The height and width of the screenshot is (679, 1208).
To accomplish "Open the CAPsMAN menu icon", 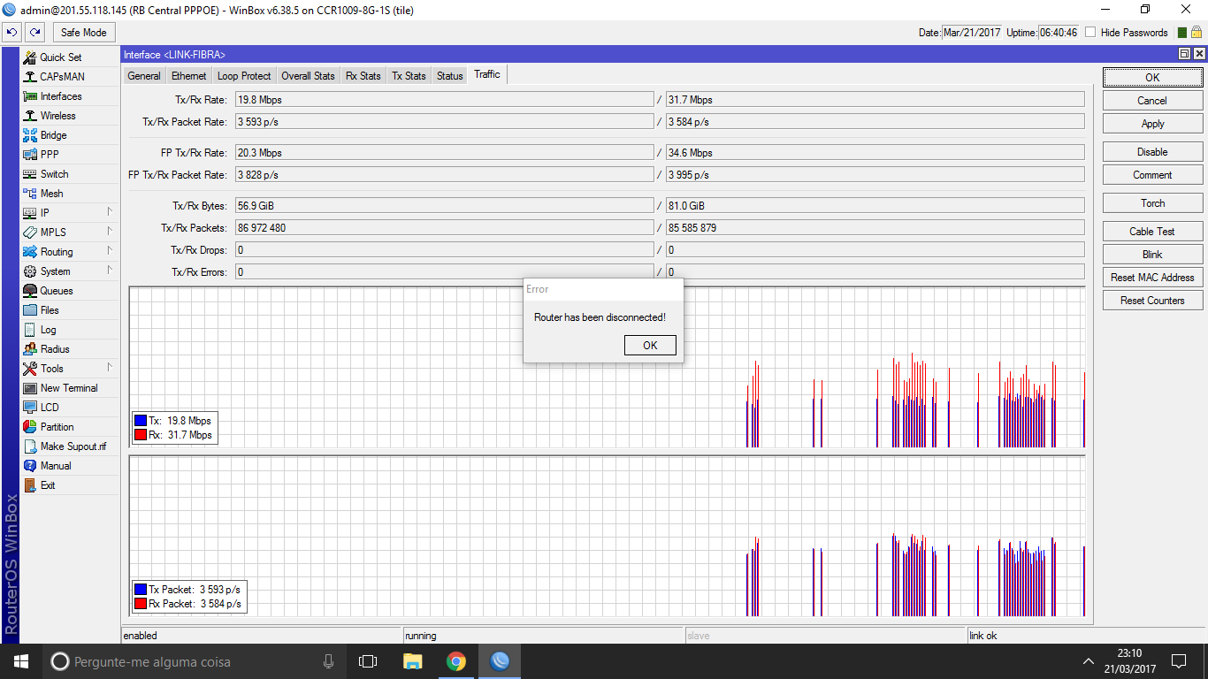I will [x=30, y=77].
